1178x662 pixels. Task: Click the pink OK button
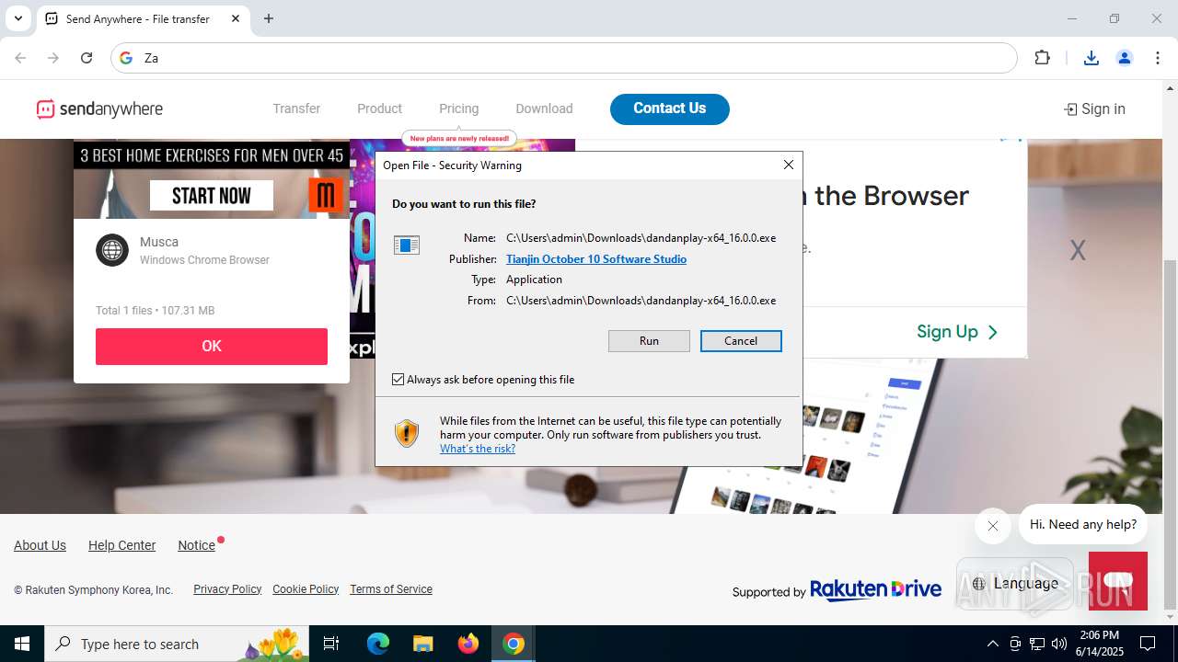[212, 347]
